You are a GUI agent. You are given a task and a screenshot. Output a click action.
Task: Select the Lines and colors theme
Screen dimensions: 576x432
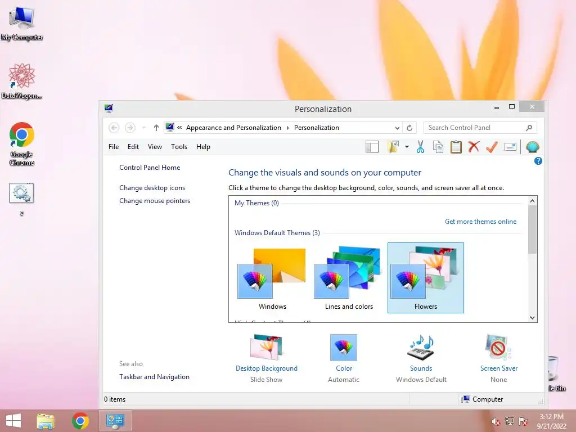click(349, 278)
